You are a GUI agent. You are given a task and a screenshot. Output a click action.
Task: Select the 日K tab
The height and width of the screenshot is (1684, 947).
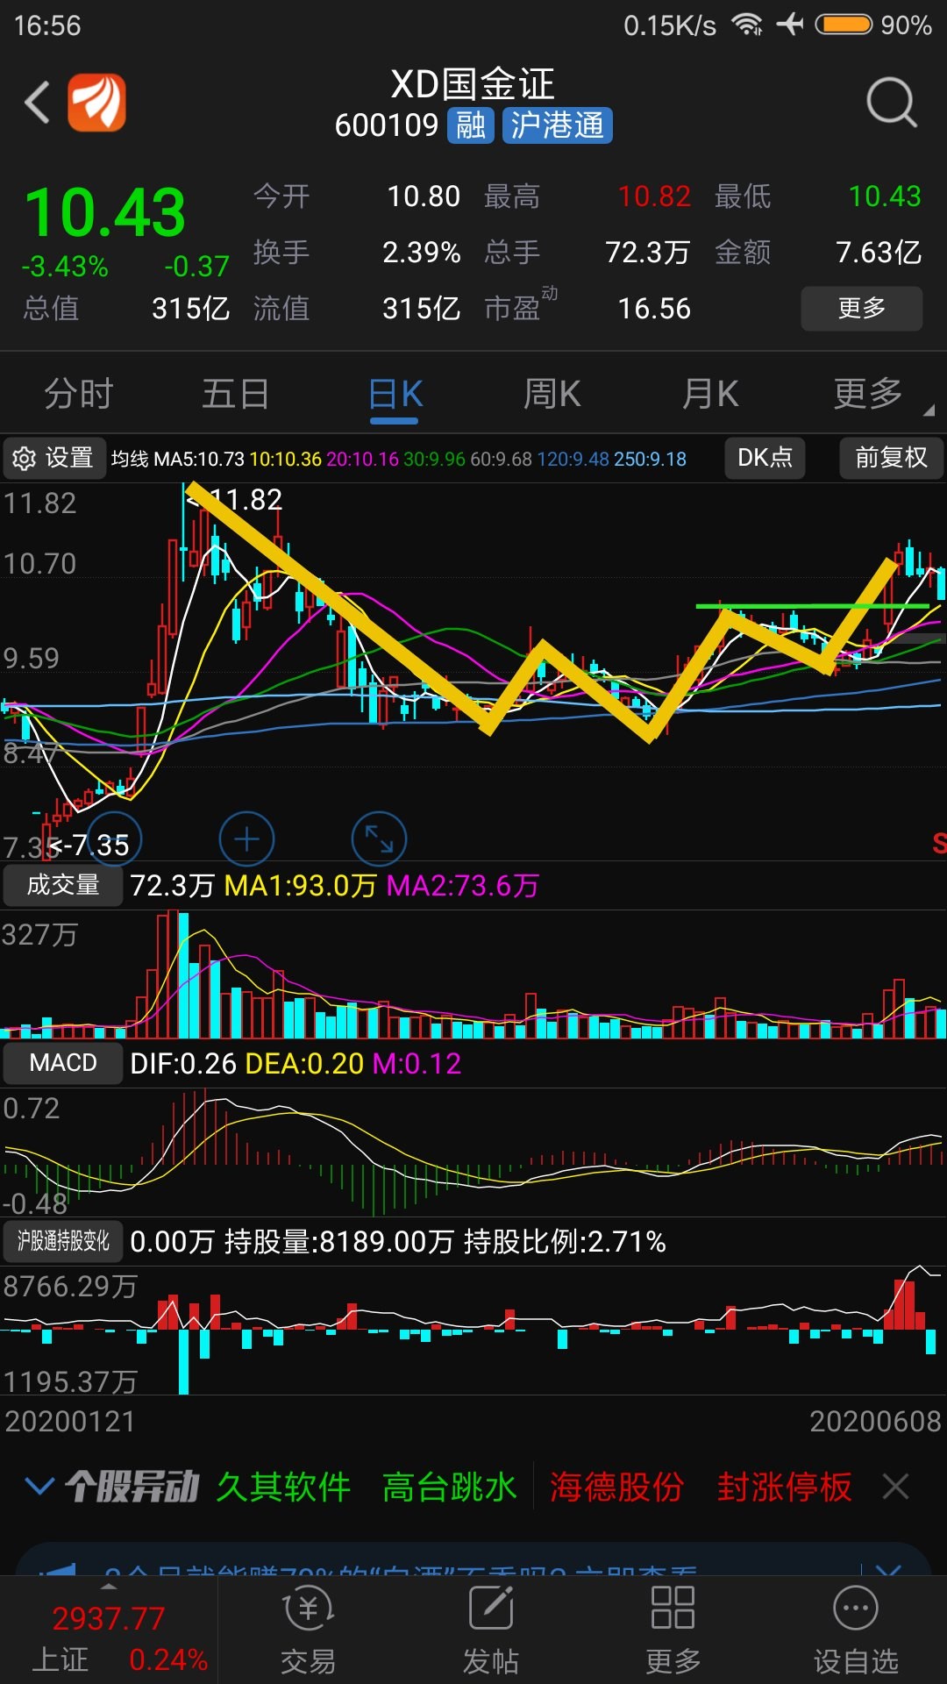[x=395, y=394]
